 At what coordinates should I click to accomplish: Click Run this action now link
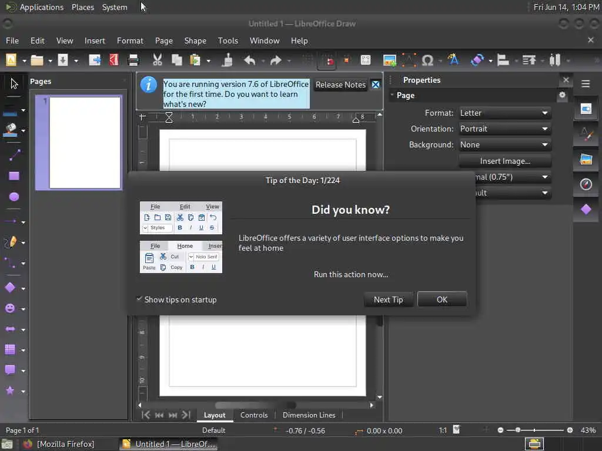pos(351,275)
